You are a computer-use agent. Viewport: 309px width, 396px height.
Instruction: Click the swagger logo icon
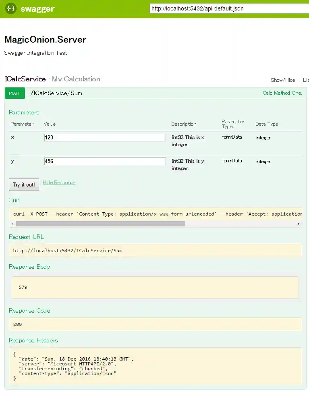tap(11, 8)
